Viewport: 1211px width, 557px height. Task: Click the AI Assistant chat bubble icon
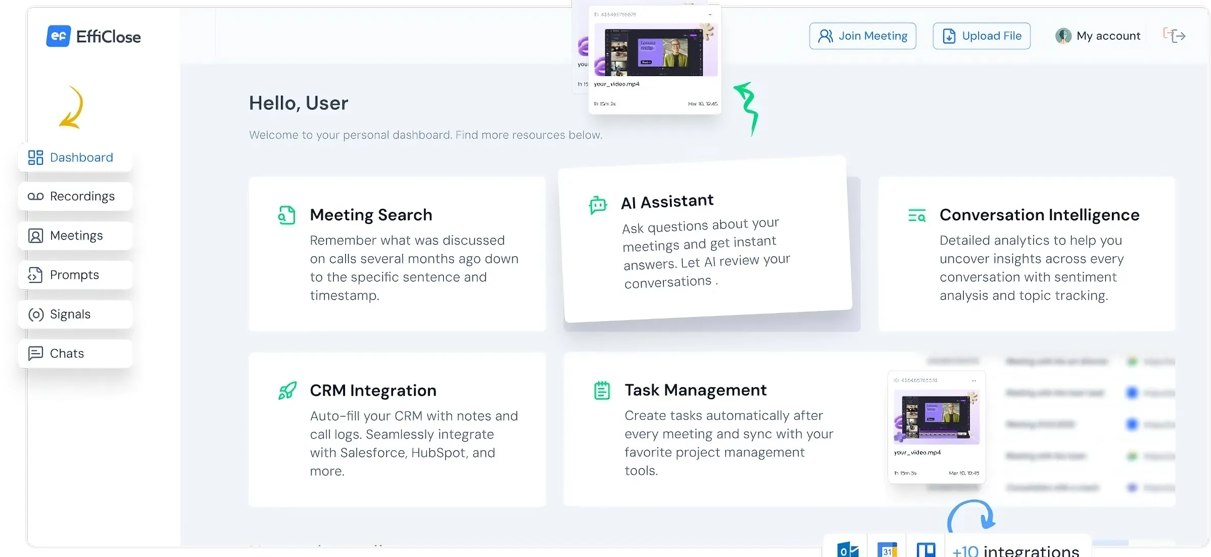pos(597,204)
